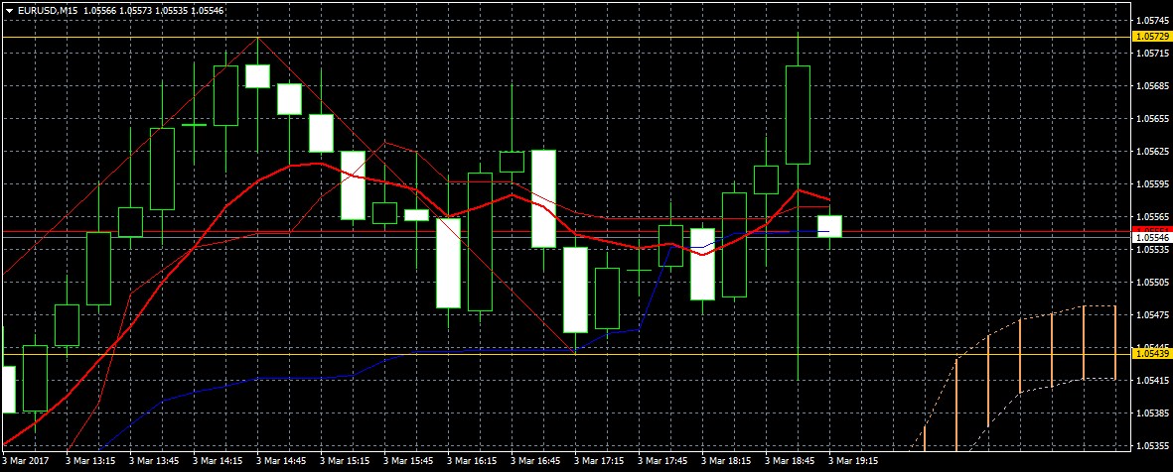Select the latest candle at 19:15

(829, 226)
